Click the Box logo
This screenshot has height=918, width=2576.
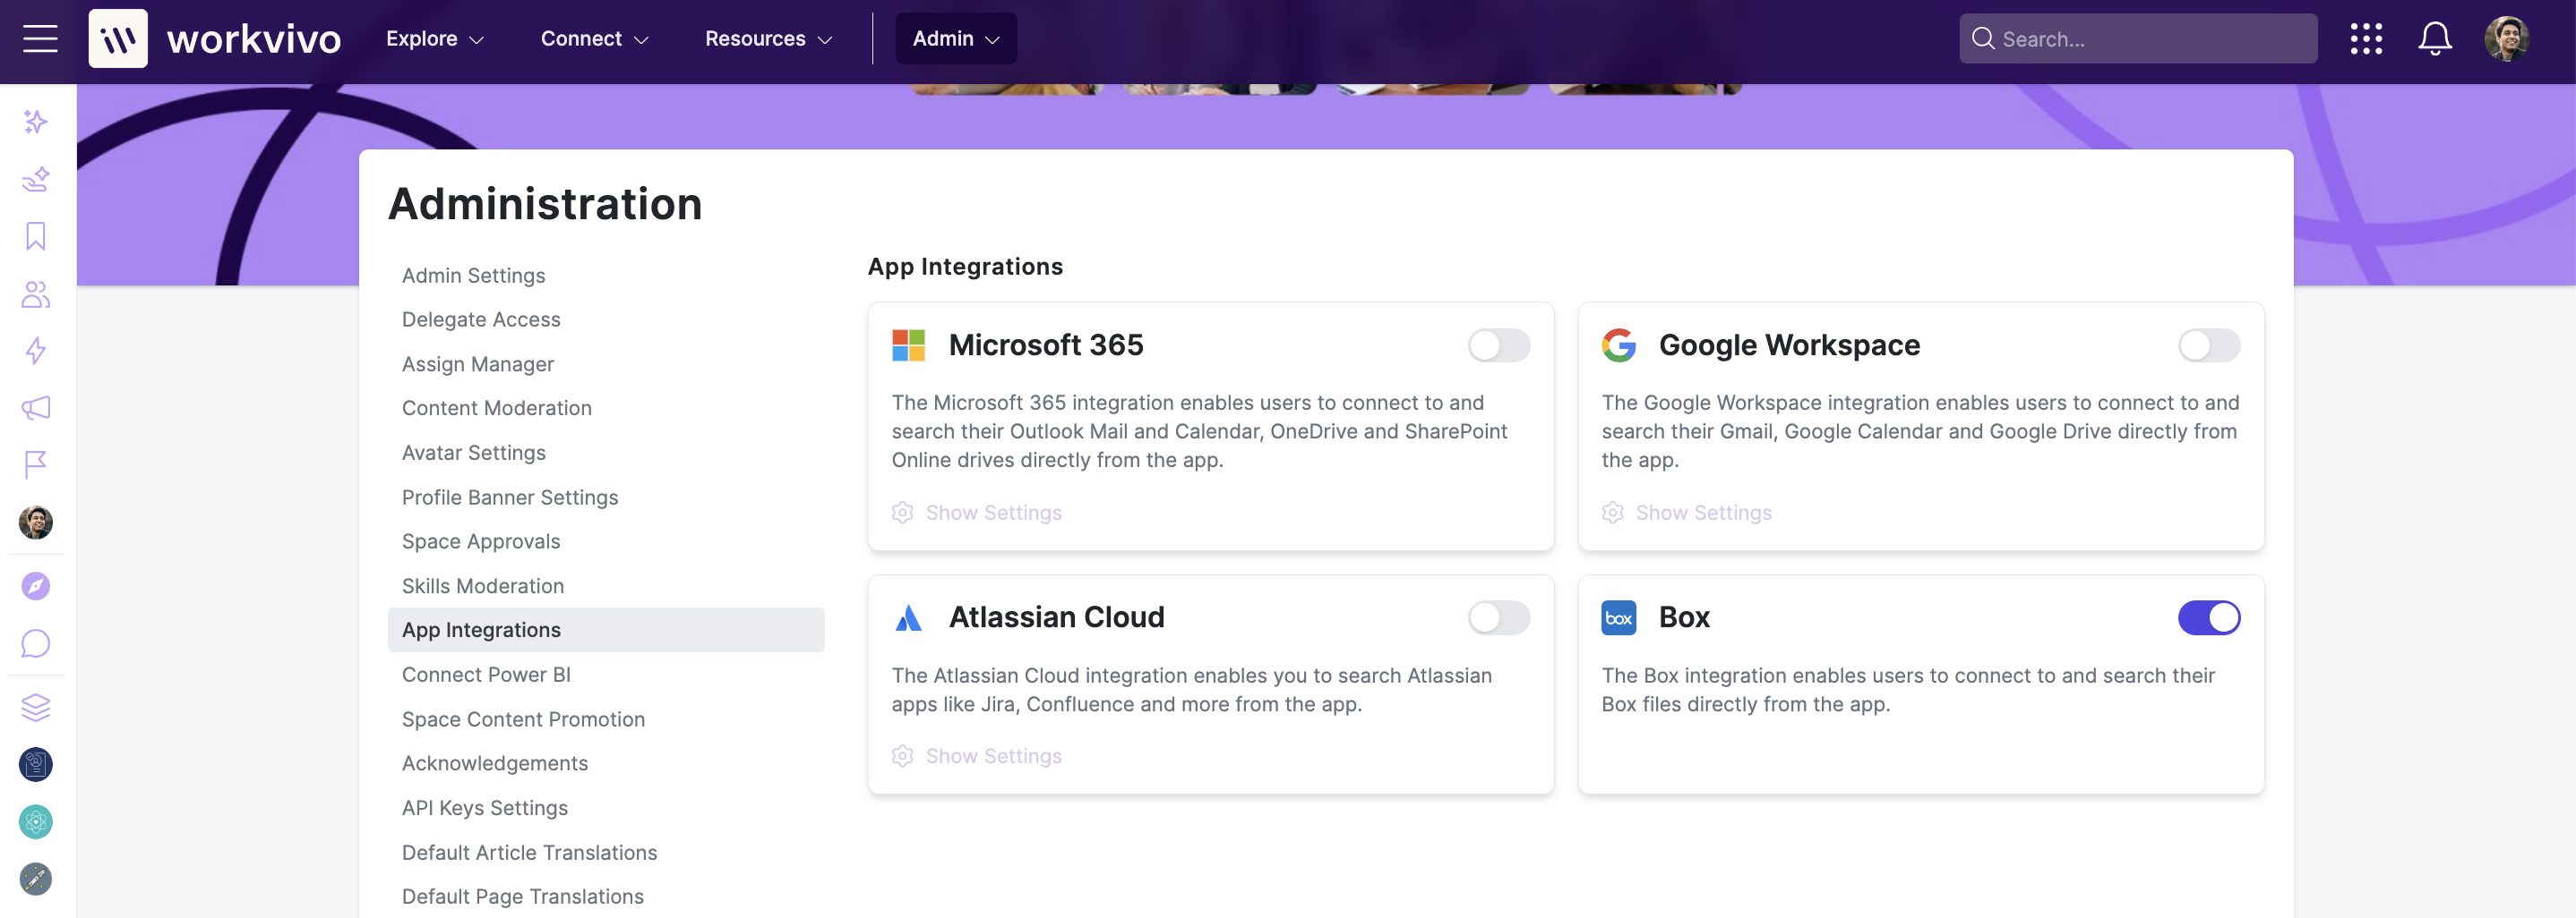click(x=1618, y=618)
